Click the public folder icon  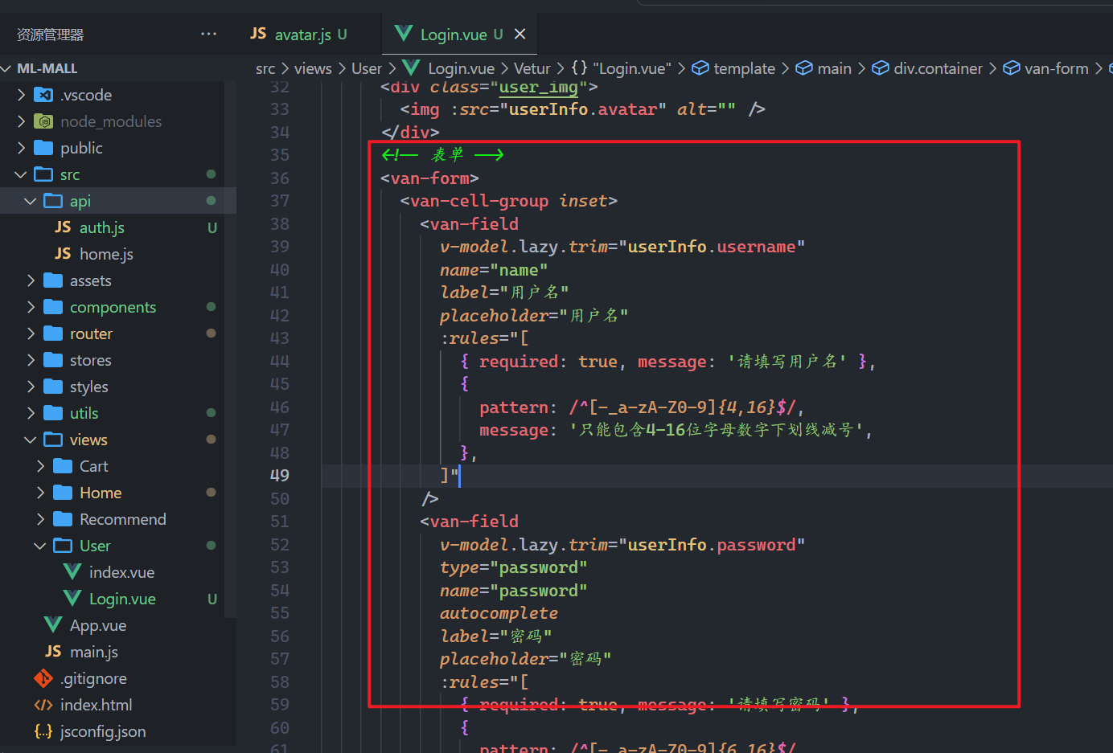click(x=43, y=148)
